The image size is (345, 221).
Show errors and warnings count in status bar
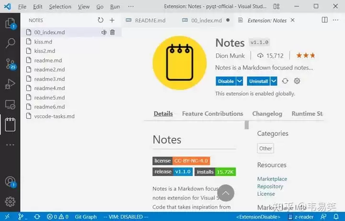57,217
